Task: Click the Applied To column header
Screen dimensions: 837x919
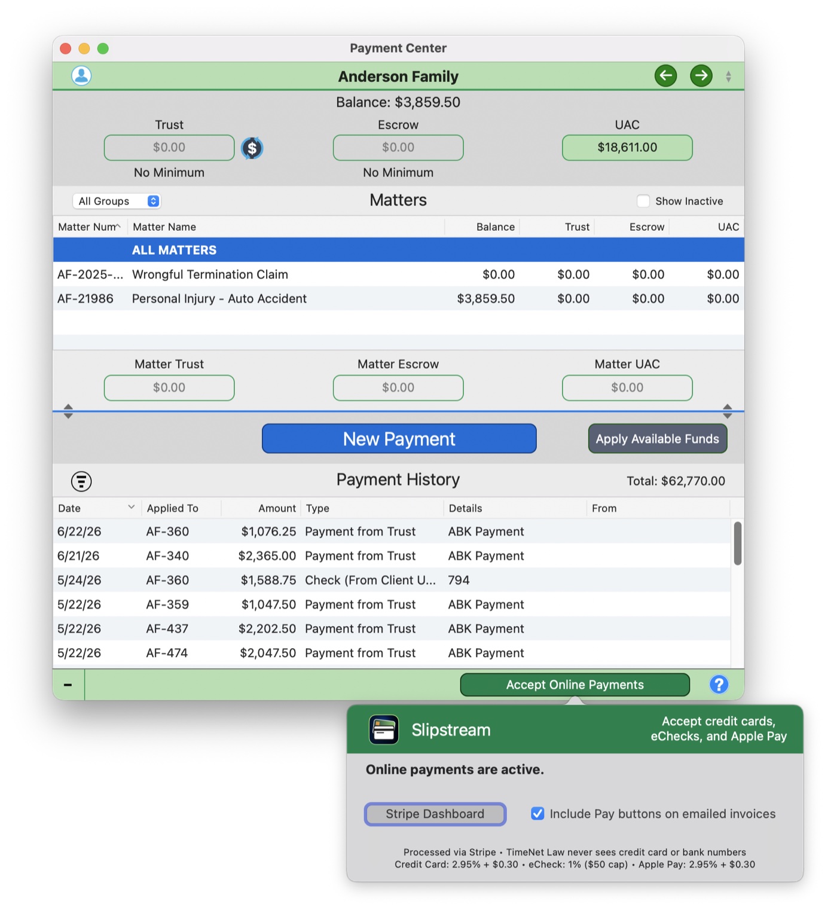Action: tap(181, 508)
